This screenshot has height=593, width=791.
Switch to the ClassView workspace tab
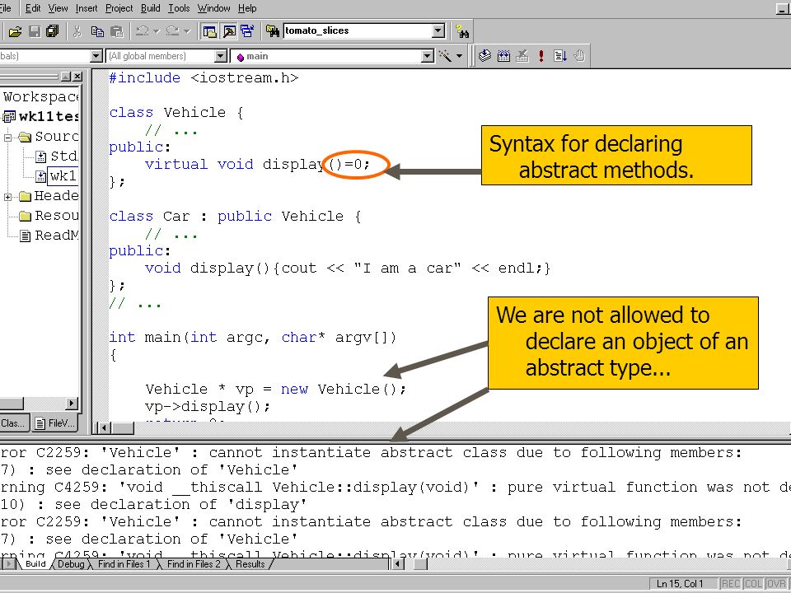click(x=14, y=423)
